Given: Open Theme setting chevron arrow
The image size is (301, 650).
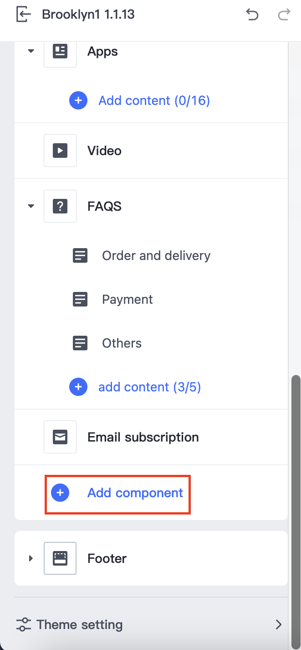Looking at the screenshot, I should (x=279, y=624).
